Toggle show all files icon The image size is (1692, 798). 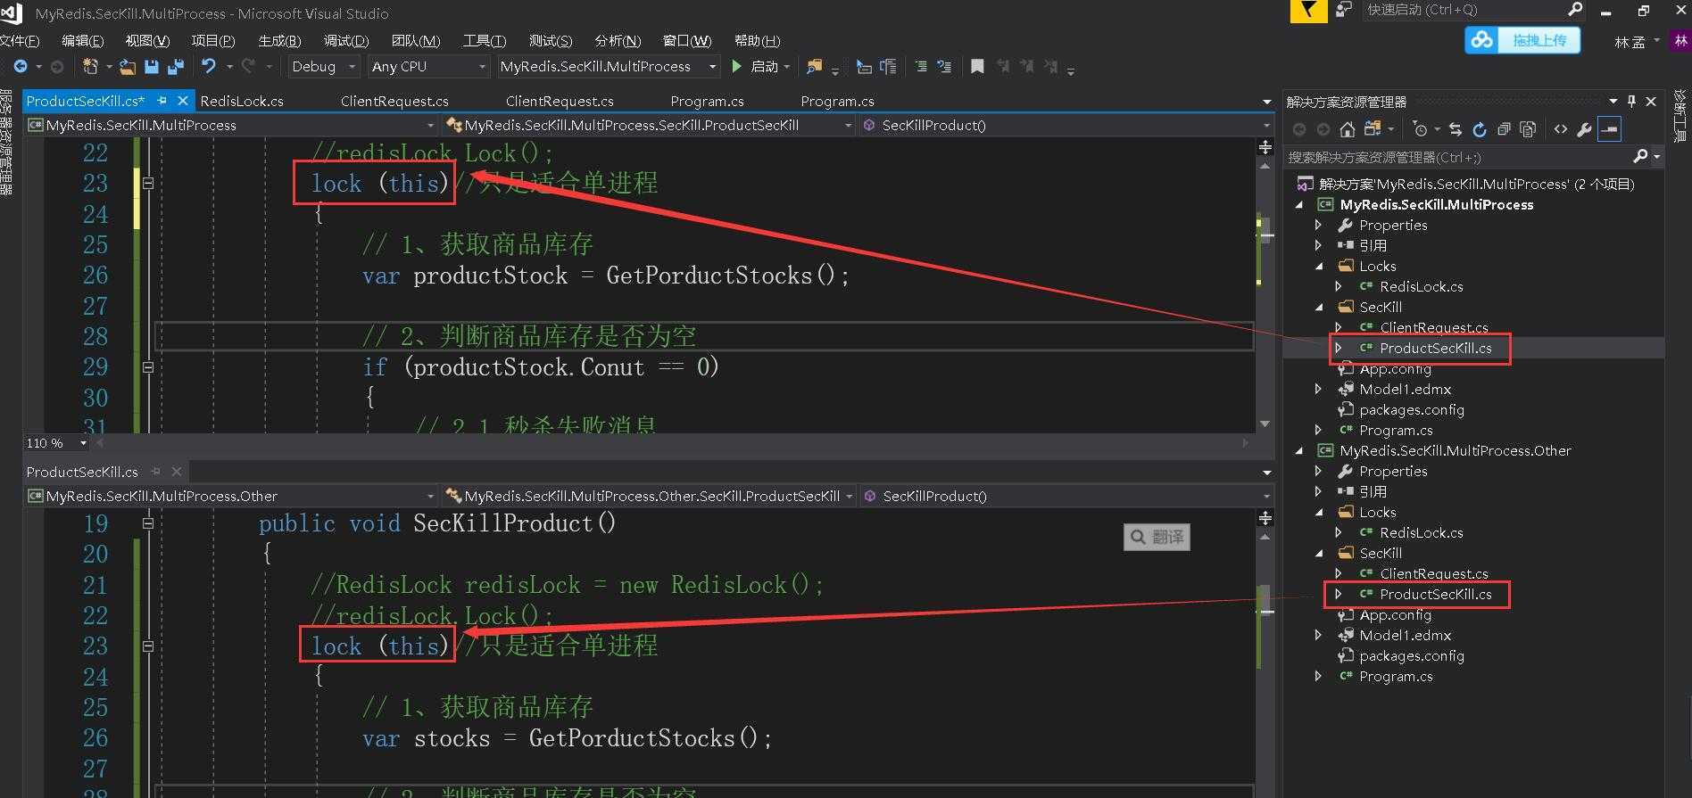(1528, 129)
